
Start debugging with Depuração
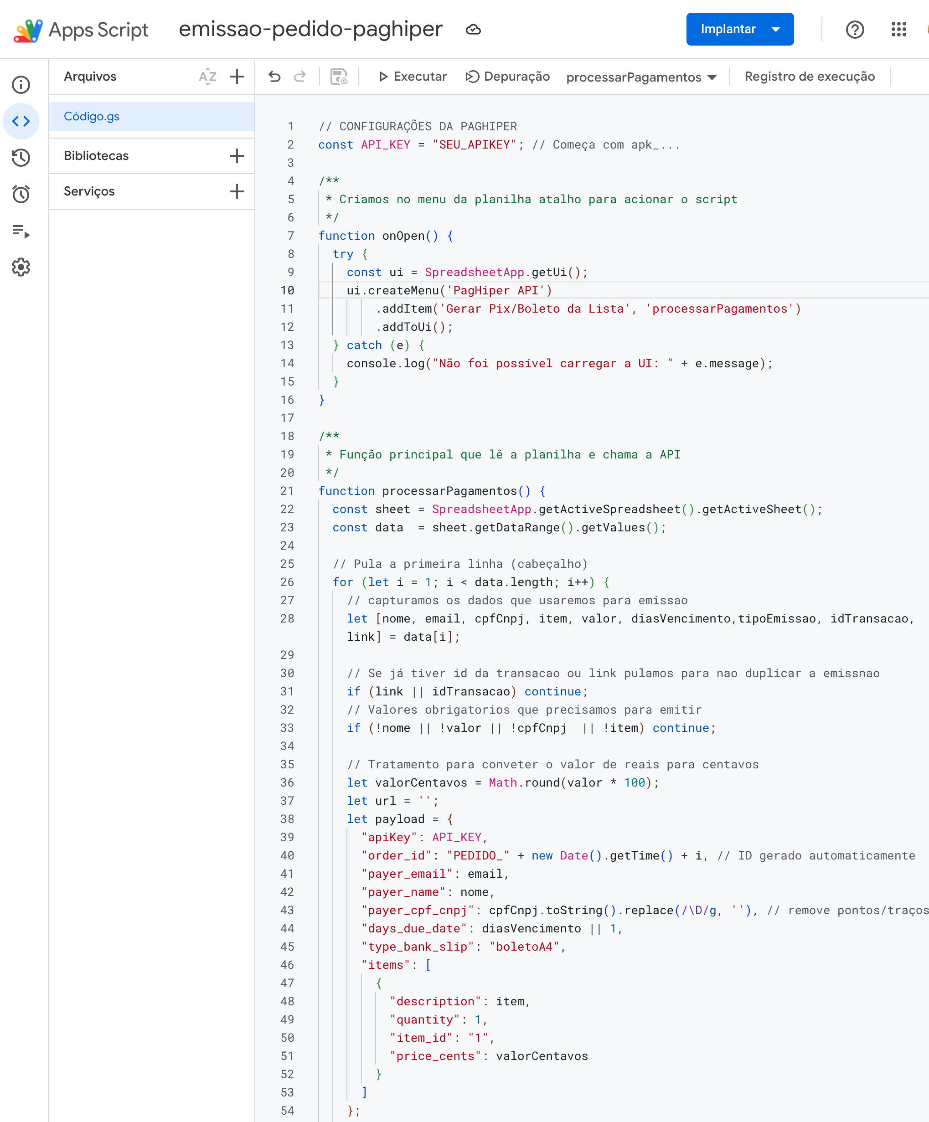(508, 77)
